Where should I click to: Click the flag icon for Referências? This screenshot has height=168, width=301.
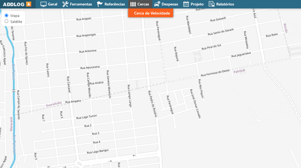pos(100,4)
